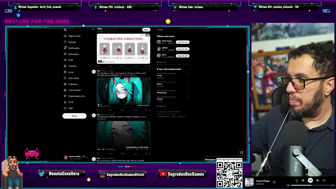Open more options on Steam page post
This screenshot has height=189, width=336.
(x=149, y=158)
